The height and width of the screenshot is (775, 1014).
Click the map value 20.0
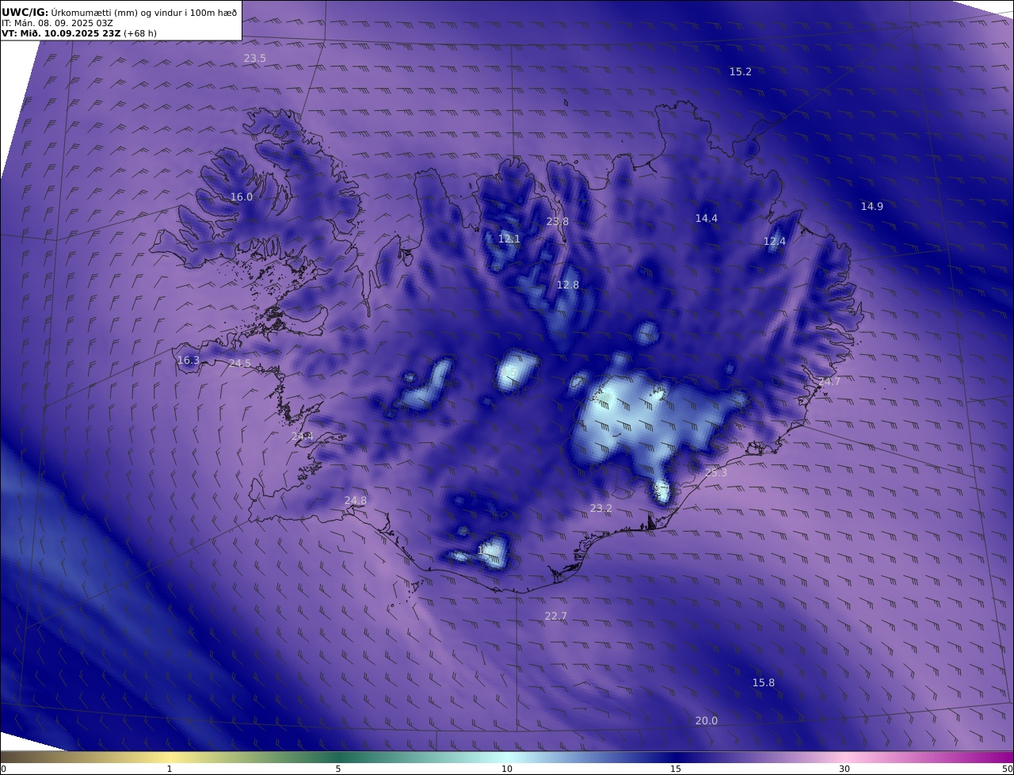(x=706, y=721)
